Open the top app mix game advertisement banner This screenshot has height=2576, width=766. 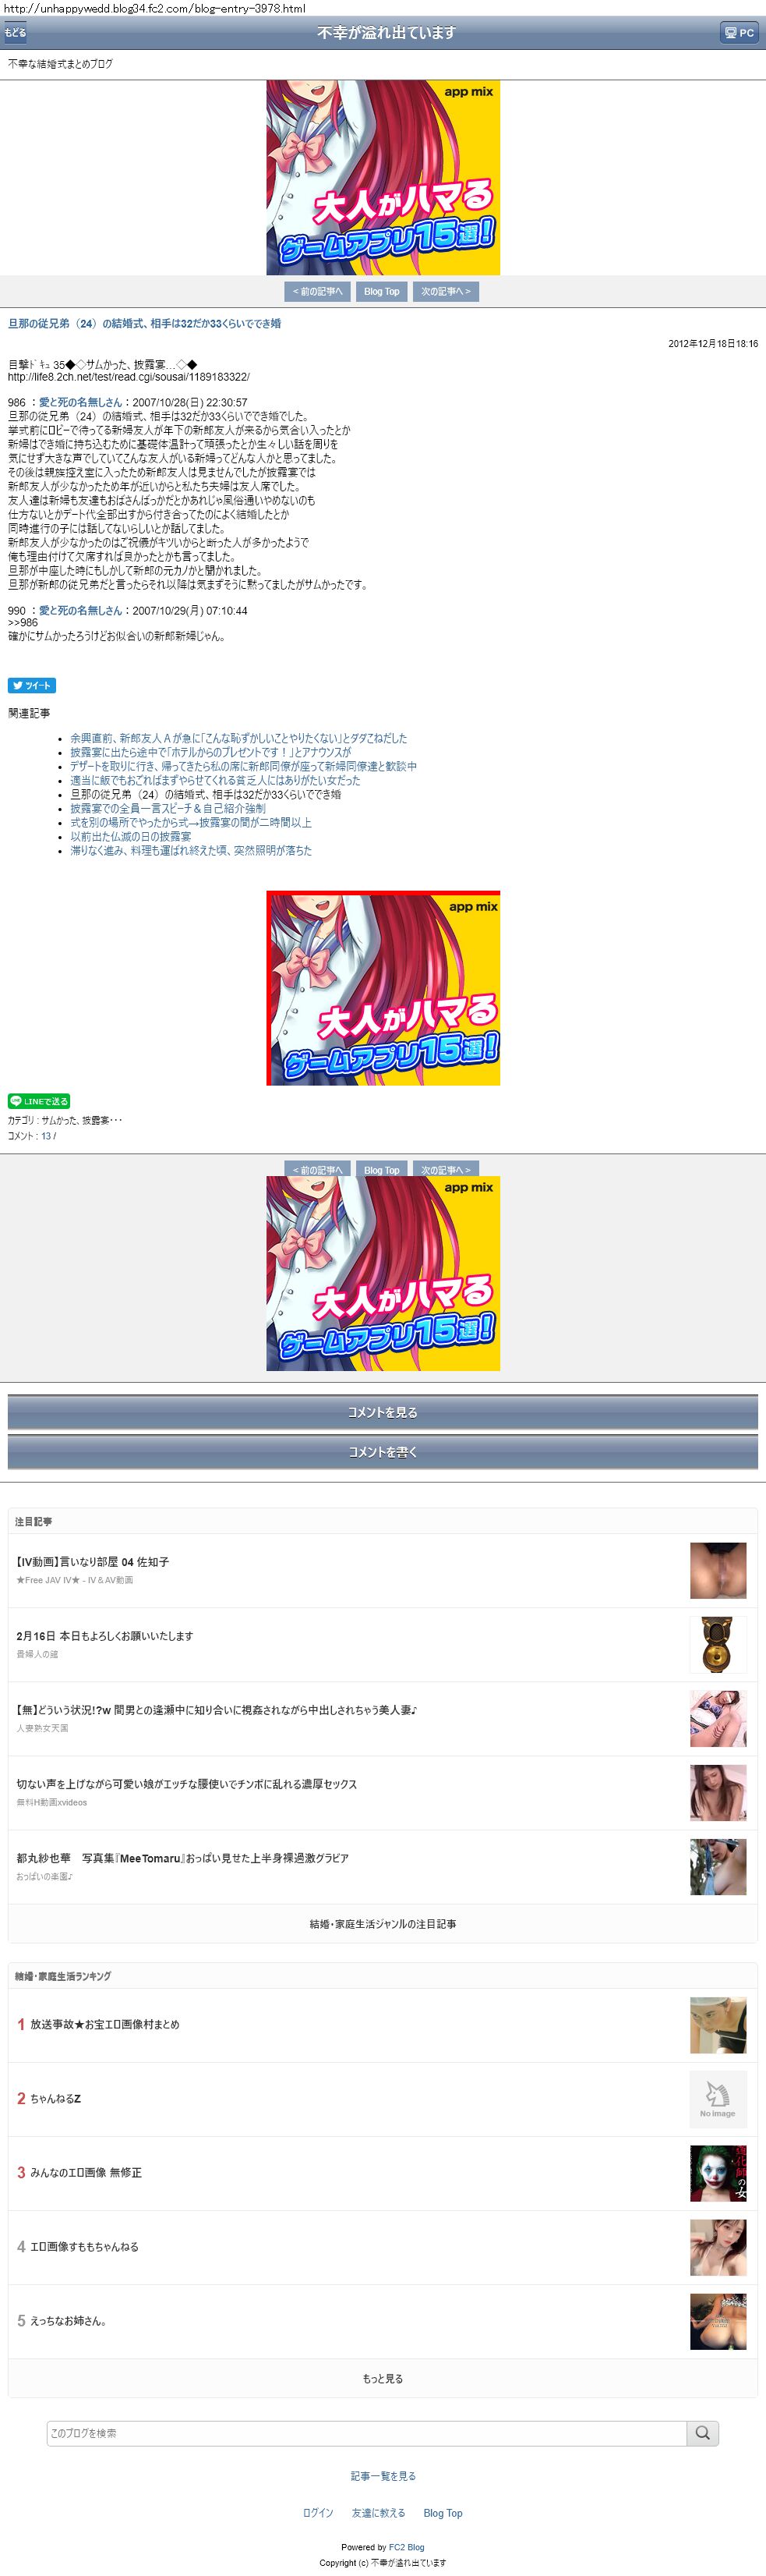383,178
